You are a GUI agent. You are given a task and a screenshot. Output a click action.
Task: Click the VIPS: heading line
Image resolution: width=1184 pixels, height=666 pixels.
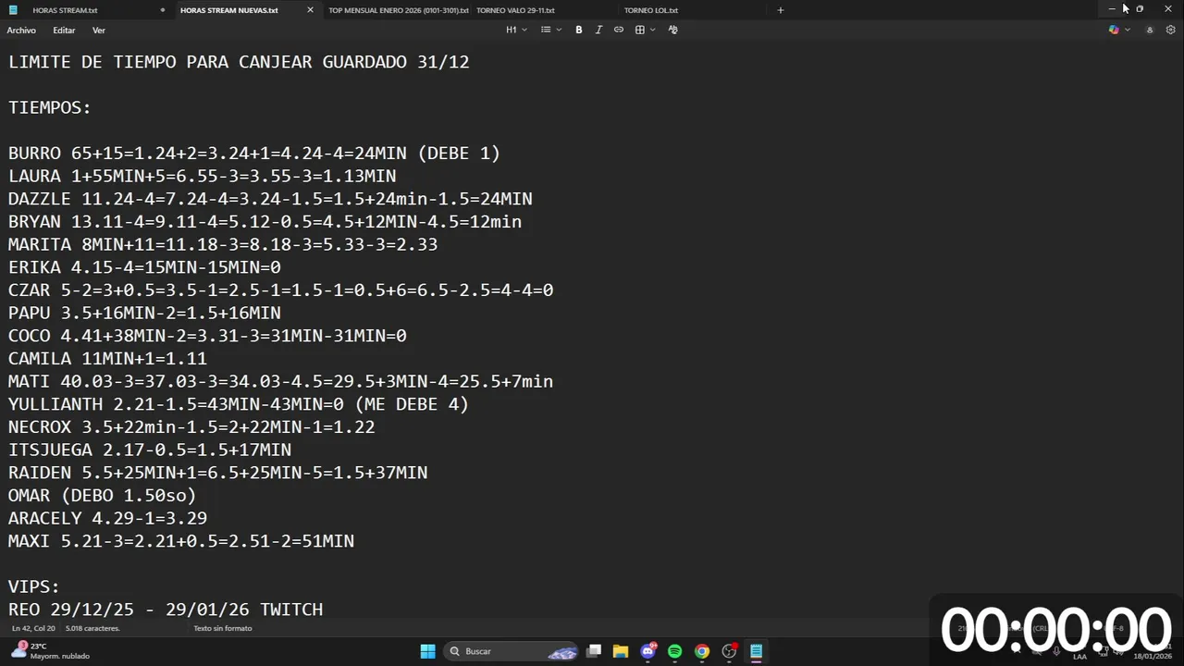point(34,586)
